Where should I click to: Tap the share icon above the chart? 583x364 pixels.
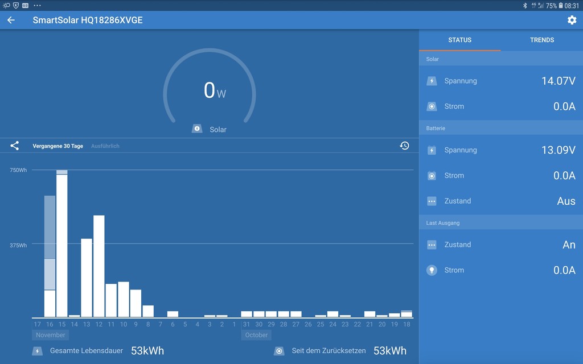pos(14,146)
